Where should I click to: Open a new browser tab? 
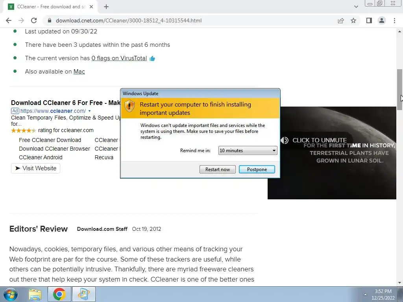[x=106, y=7]
